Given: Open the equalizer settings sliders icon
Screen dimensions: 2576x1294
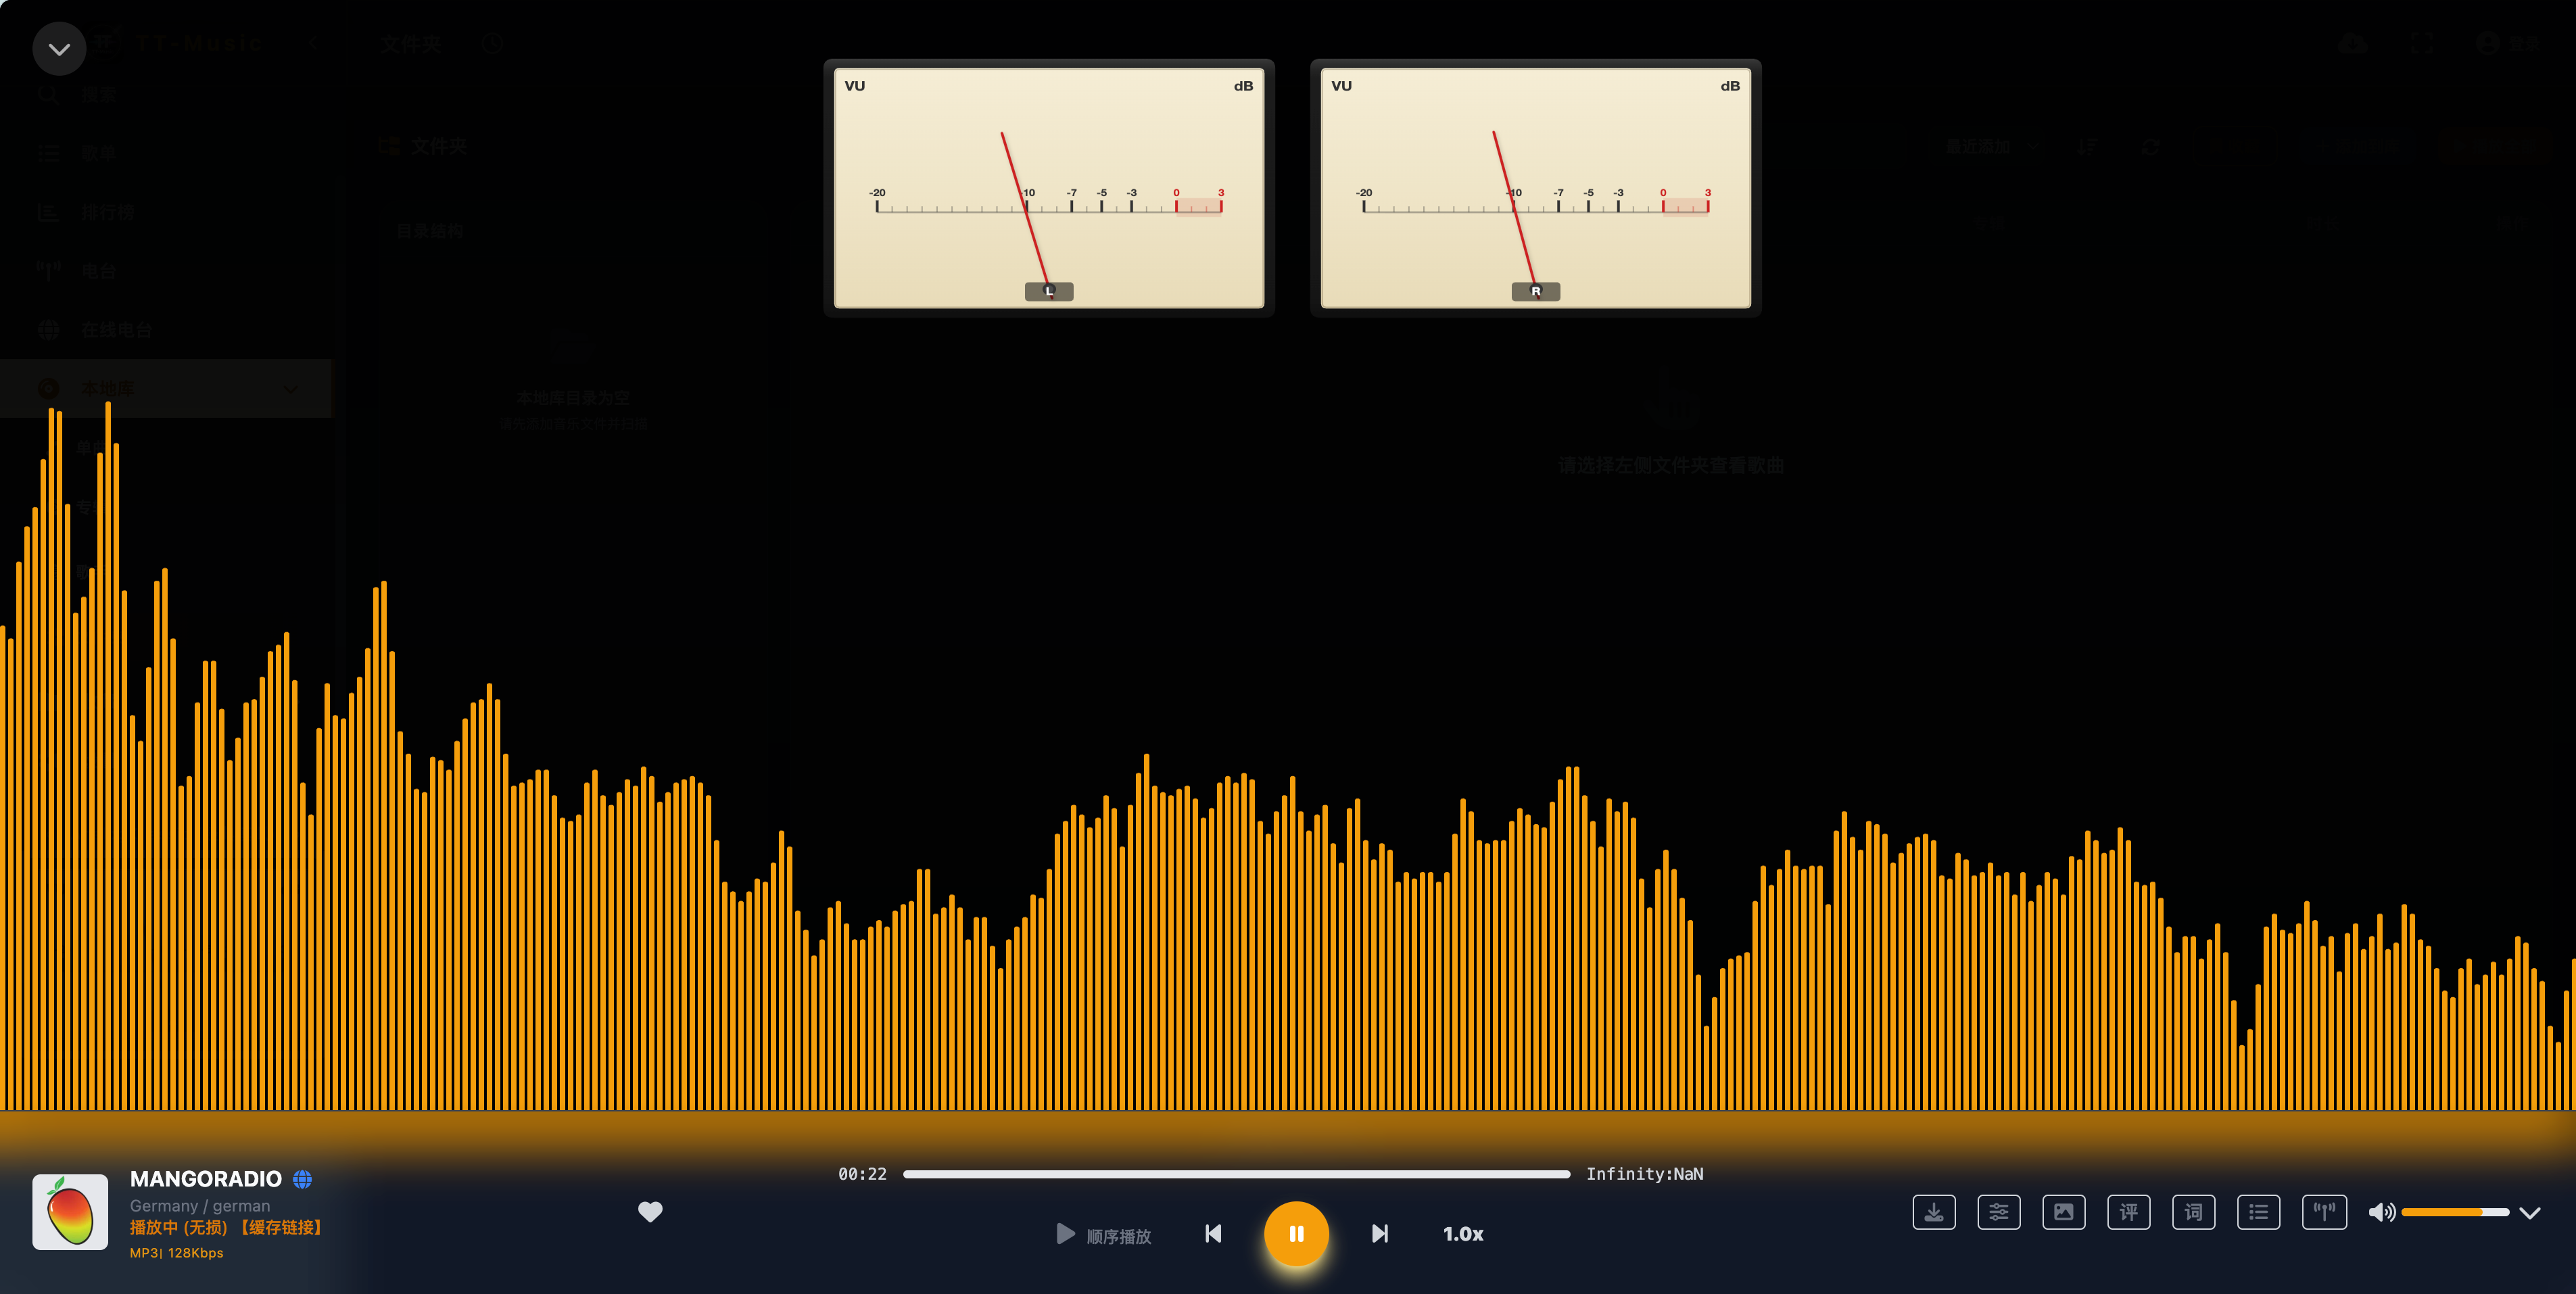Looking at the screenshot, I should coord(1999,1213).
